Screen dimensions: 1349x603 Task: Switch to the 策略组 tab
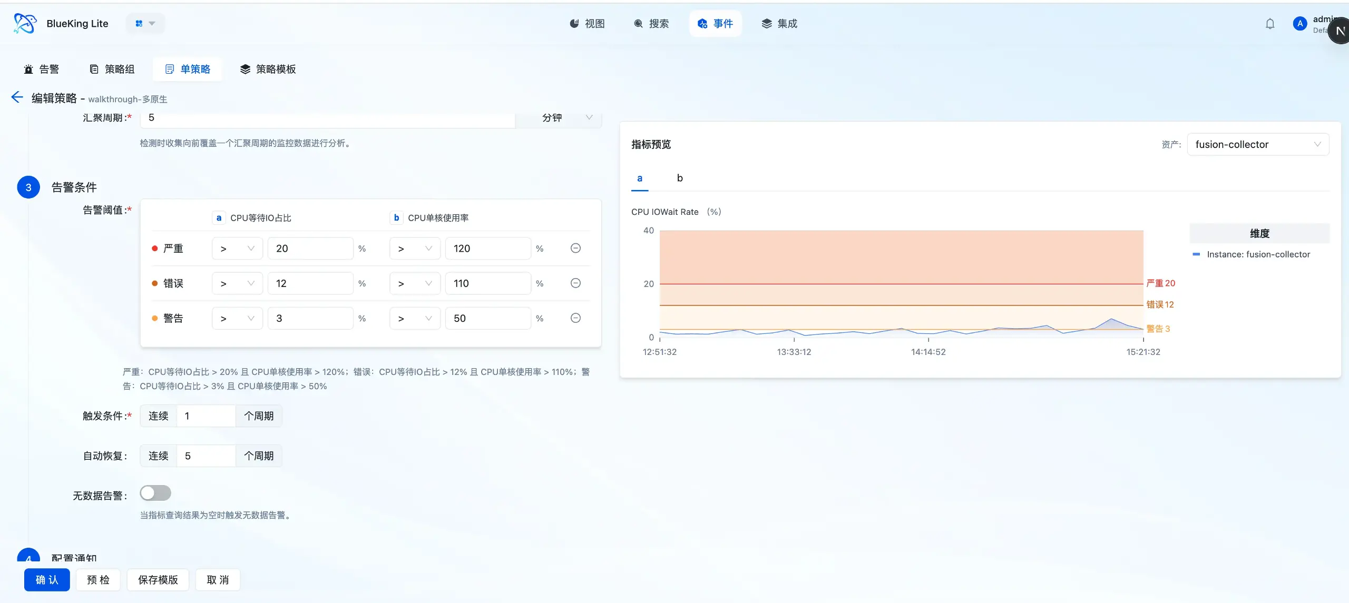pos(112,69)
